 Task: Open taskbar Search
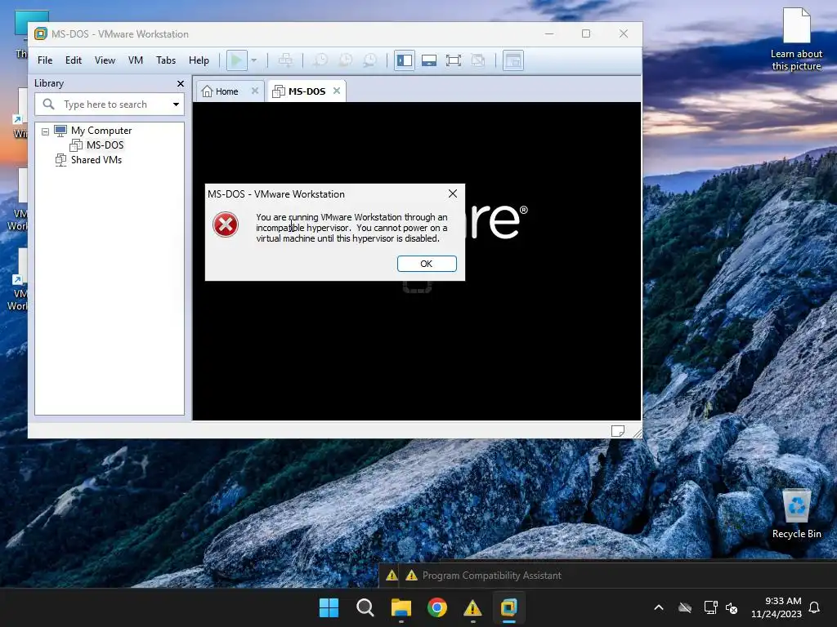point(365,607)
